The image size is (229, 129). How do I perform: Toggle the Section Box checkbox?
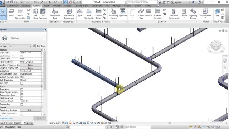tap(21, 104)
